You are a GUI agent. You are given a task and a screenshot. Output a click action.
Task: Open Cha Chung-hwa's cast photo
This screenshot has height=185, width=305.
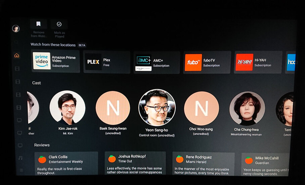(x=247, y=109)
